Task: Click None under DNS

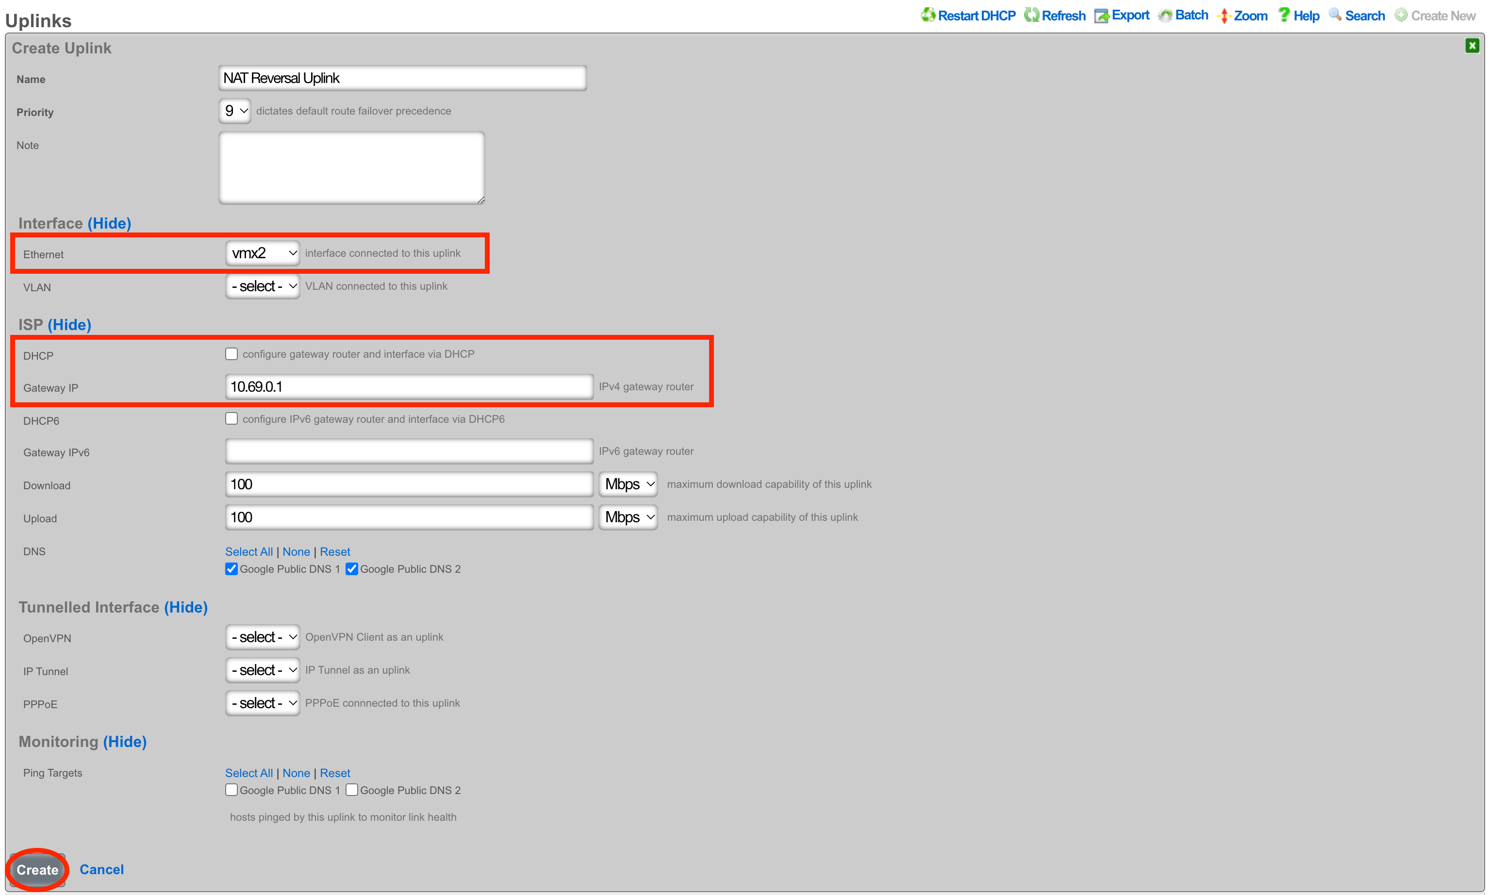Action: point(296,552)
